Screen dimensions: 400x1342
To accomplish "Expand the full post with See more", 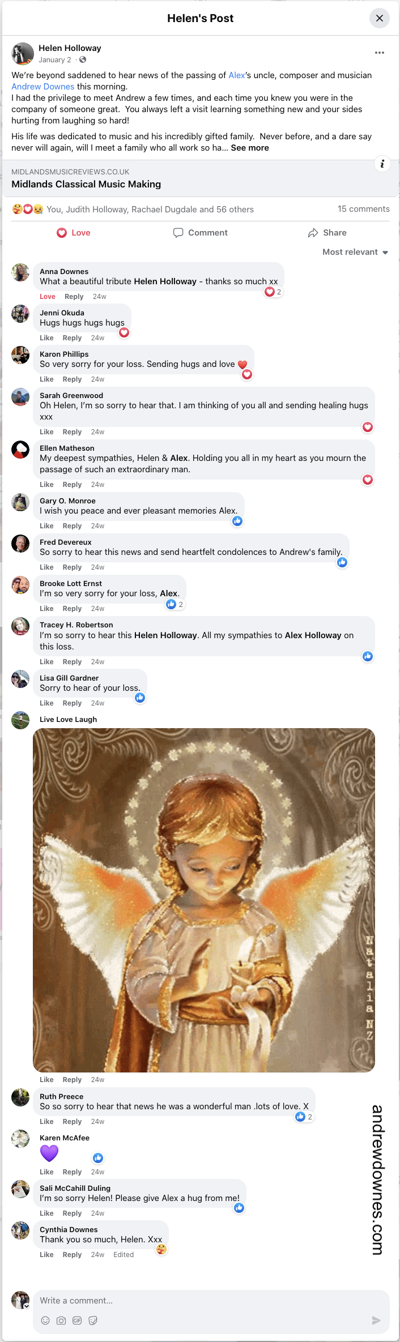I will 250,147.
